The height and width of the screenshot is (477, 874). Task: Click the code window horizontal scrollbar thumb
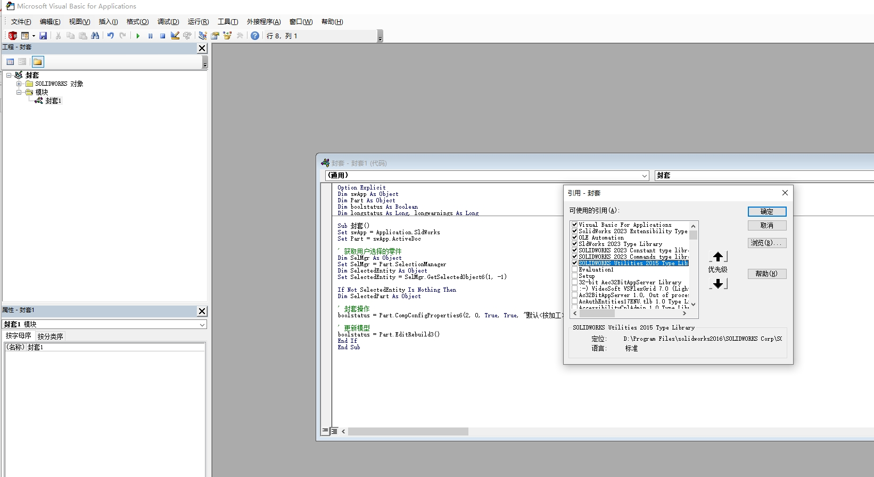(x=409, y=432)
